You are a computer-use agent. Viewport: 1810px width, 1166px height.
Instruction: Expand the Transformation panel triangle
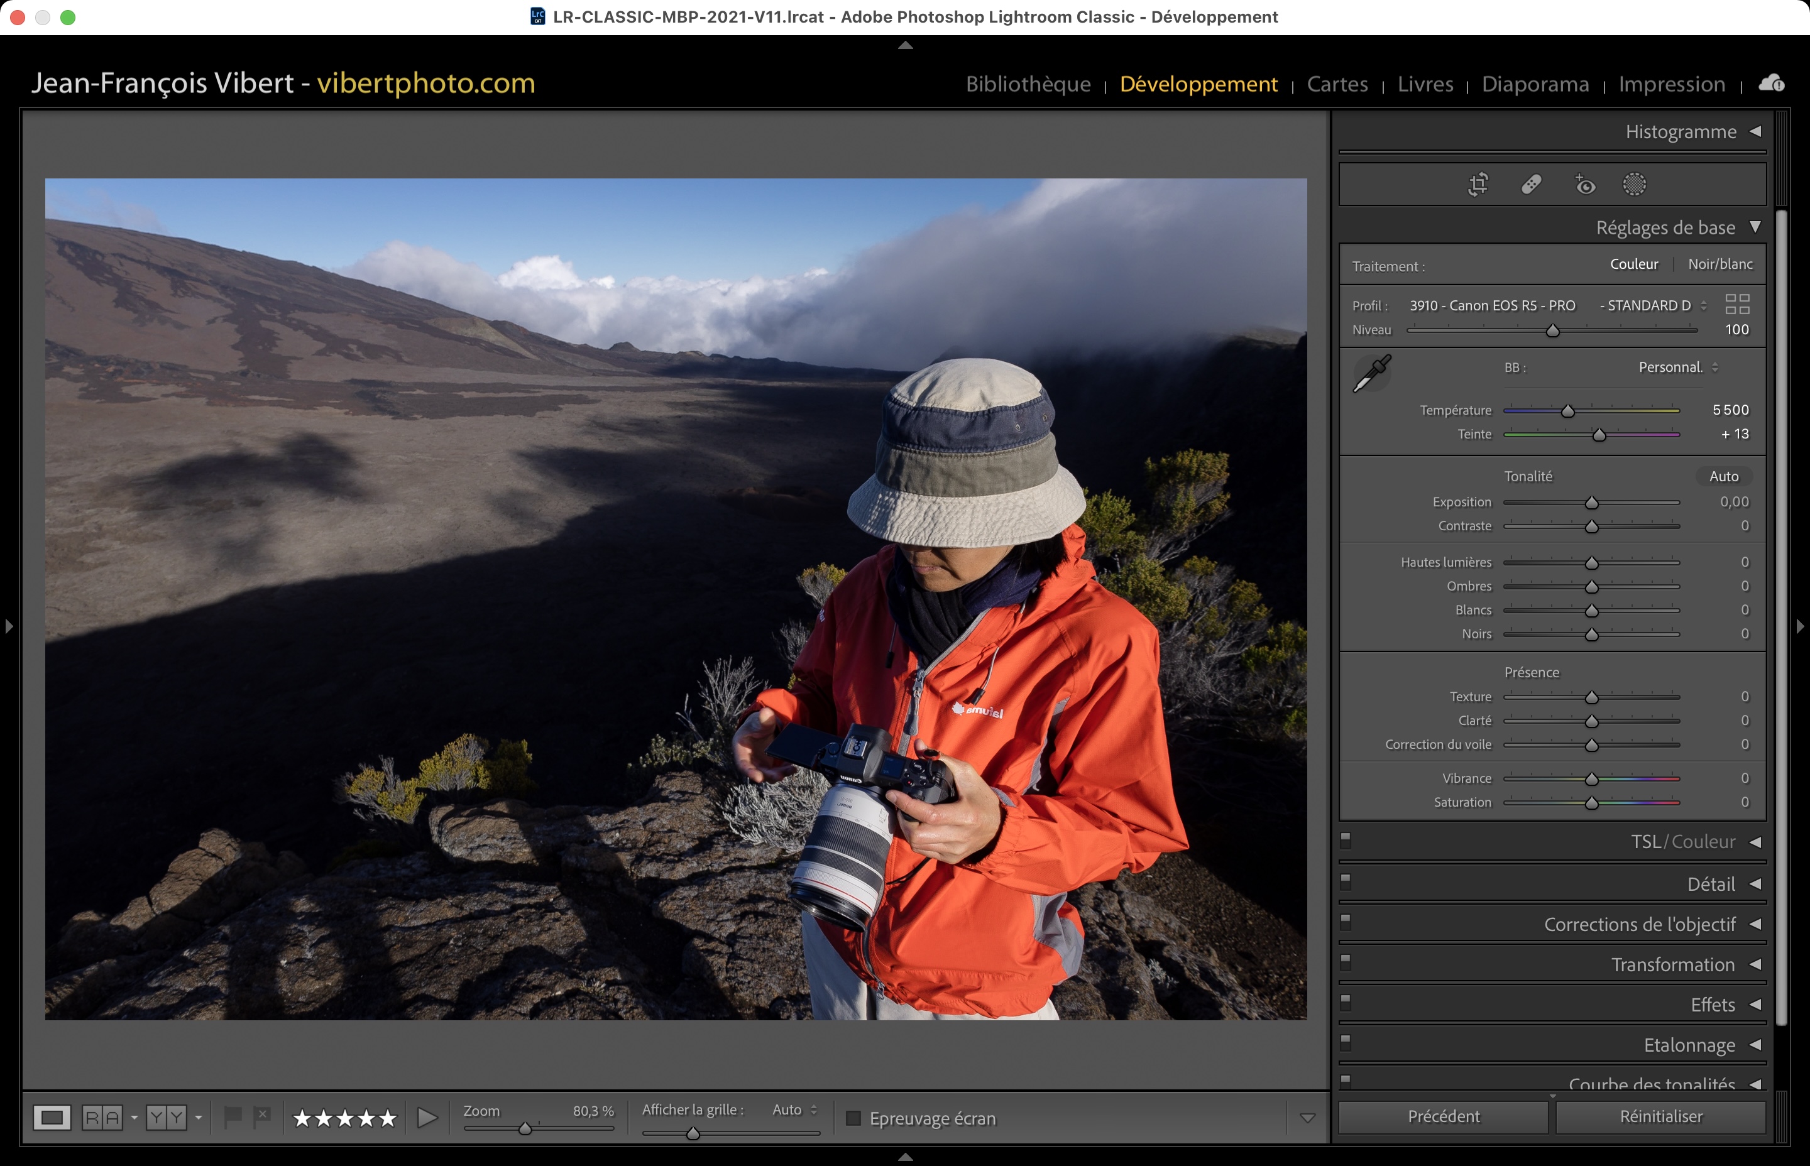(1755, 964)
